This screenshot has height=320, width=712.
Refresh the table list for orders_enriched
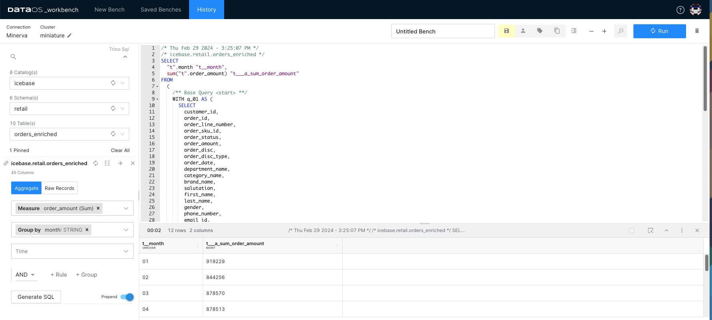113,134
